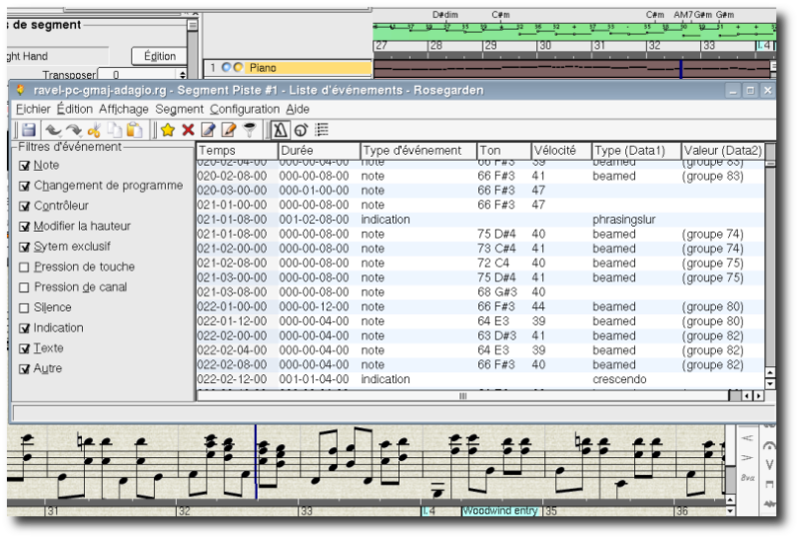Enable Pression de touche checkbox
Image resolution: width=799 pixels, height=539 pixels.
point(25,268)
